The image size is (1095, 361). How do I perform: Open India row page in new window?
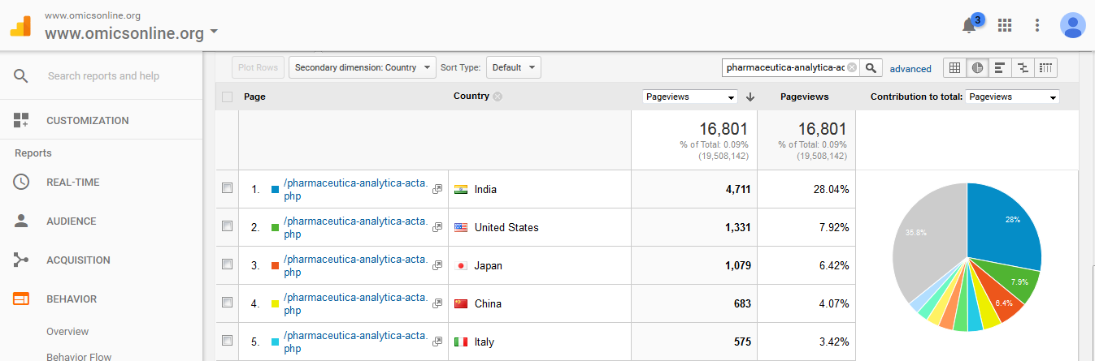point(437,189)
